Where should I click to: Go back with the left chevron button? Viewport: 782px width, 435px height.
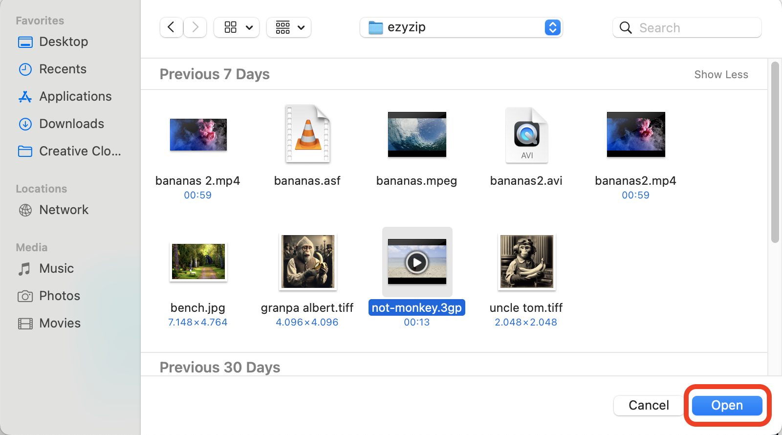coord(171,27)
